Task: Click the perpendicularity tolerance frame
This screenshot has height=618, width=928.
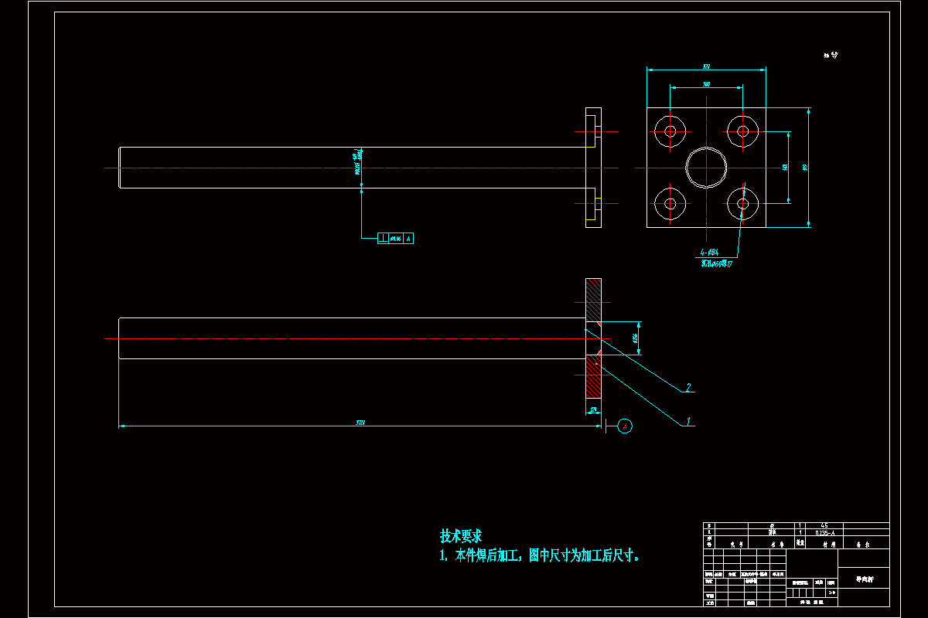Action: click(x=395, y=238)
